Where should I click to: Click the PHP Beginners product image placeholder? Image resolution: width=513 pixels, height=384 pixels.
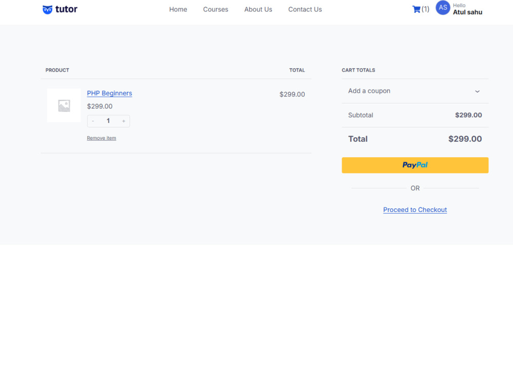click(x=64, y=105)
